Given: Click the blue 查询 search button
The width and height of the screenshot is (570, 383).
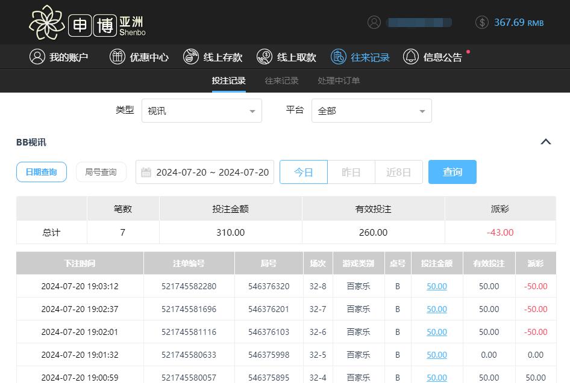Looking at the screenshot, I should tap(452, 171).
